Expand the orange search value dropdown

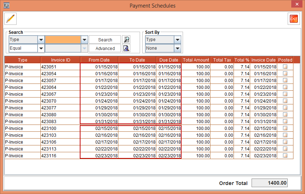(84, 40)
